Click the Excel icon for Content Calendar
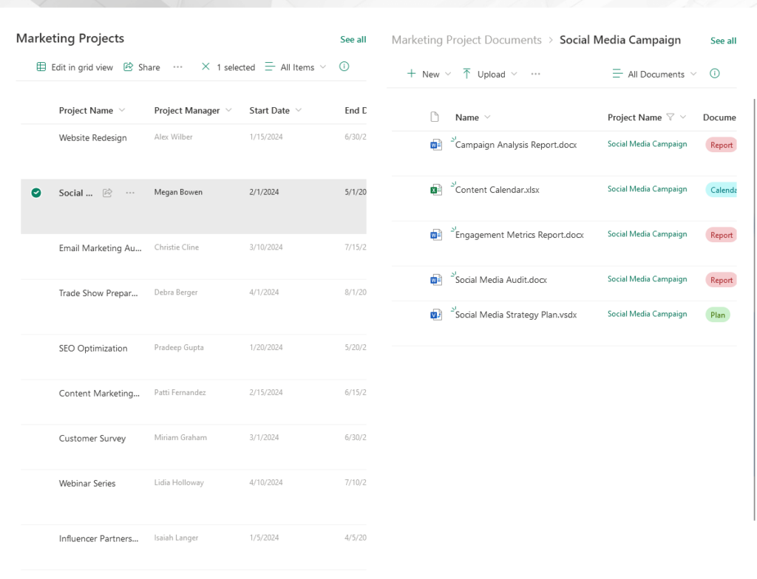 coord(436,190)
